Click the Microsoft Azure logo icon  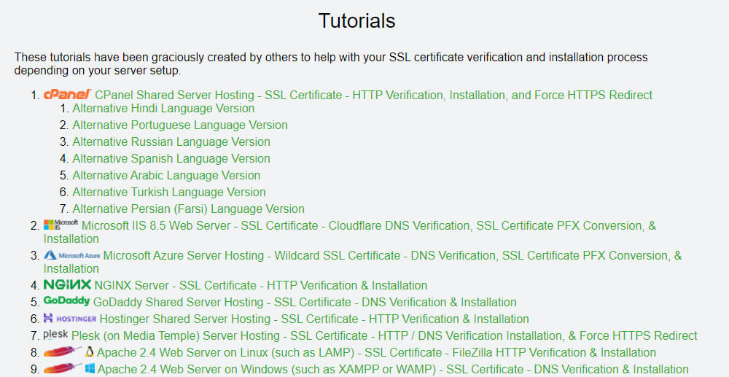pyautogui.click(x=72, y=255)
